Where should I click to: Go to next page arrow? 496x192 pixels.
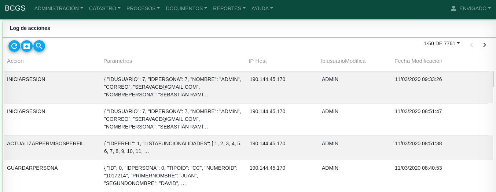pyautogui.click(x=484, y=45)
